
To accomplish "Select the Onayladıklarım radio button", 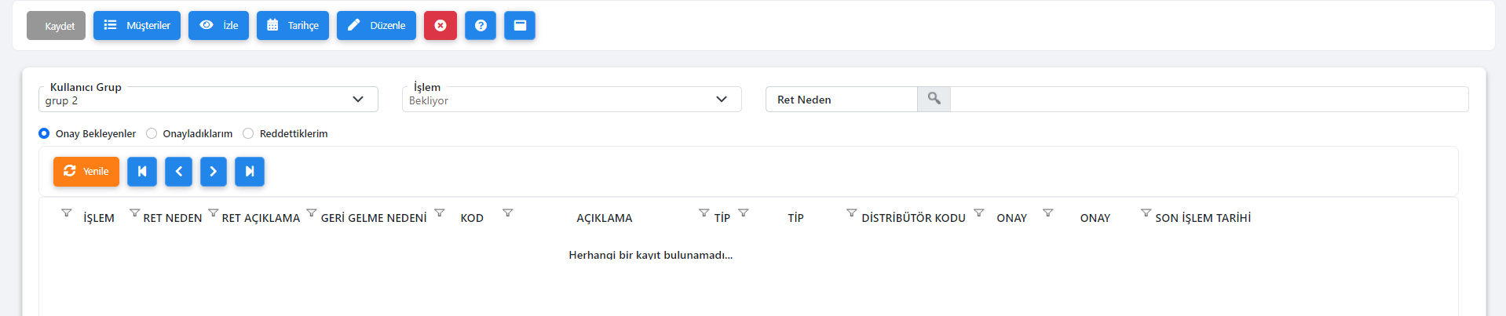I will [x=152, y=133].
